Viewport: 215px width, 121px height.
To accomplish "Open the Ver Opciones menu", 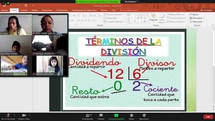I will (131, 2).
